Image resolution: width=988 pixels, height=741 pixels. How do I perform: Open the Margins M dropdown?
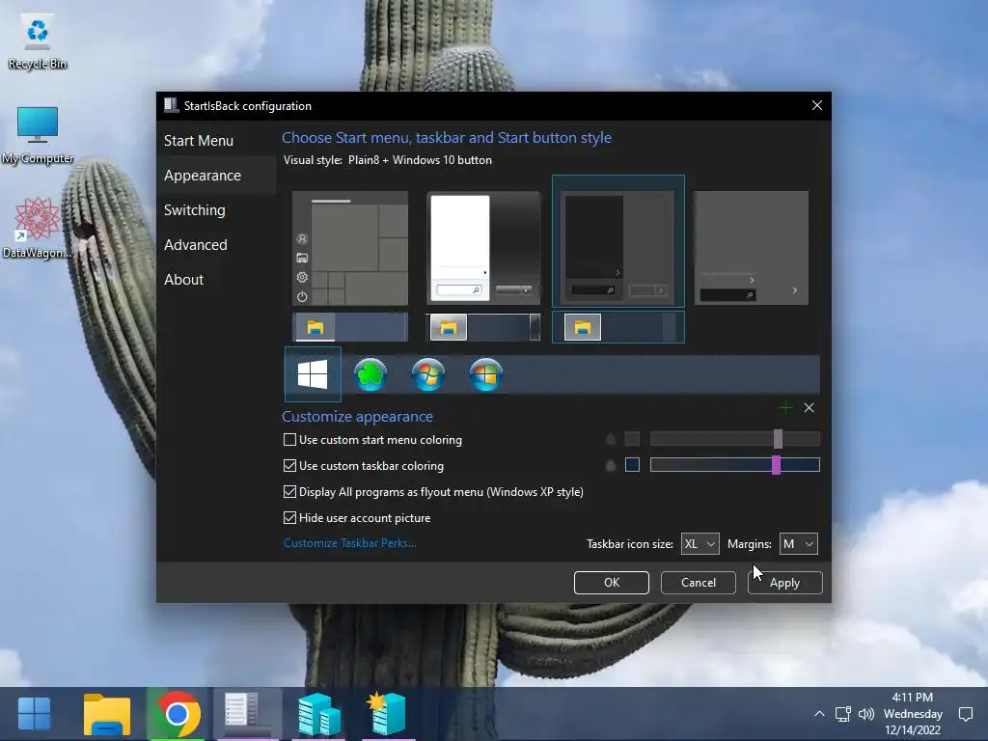[799, 544]
